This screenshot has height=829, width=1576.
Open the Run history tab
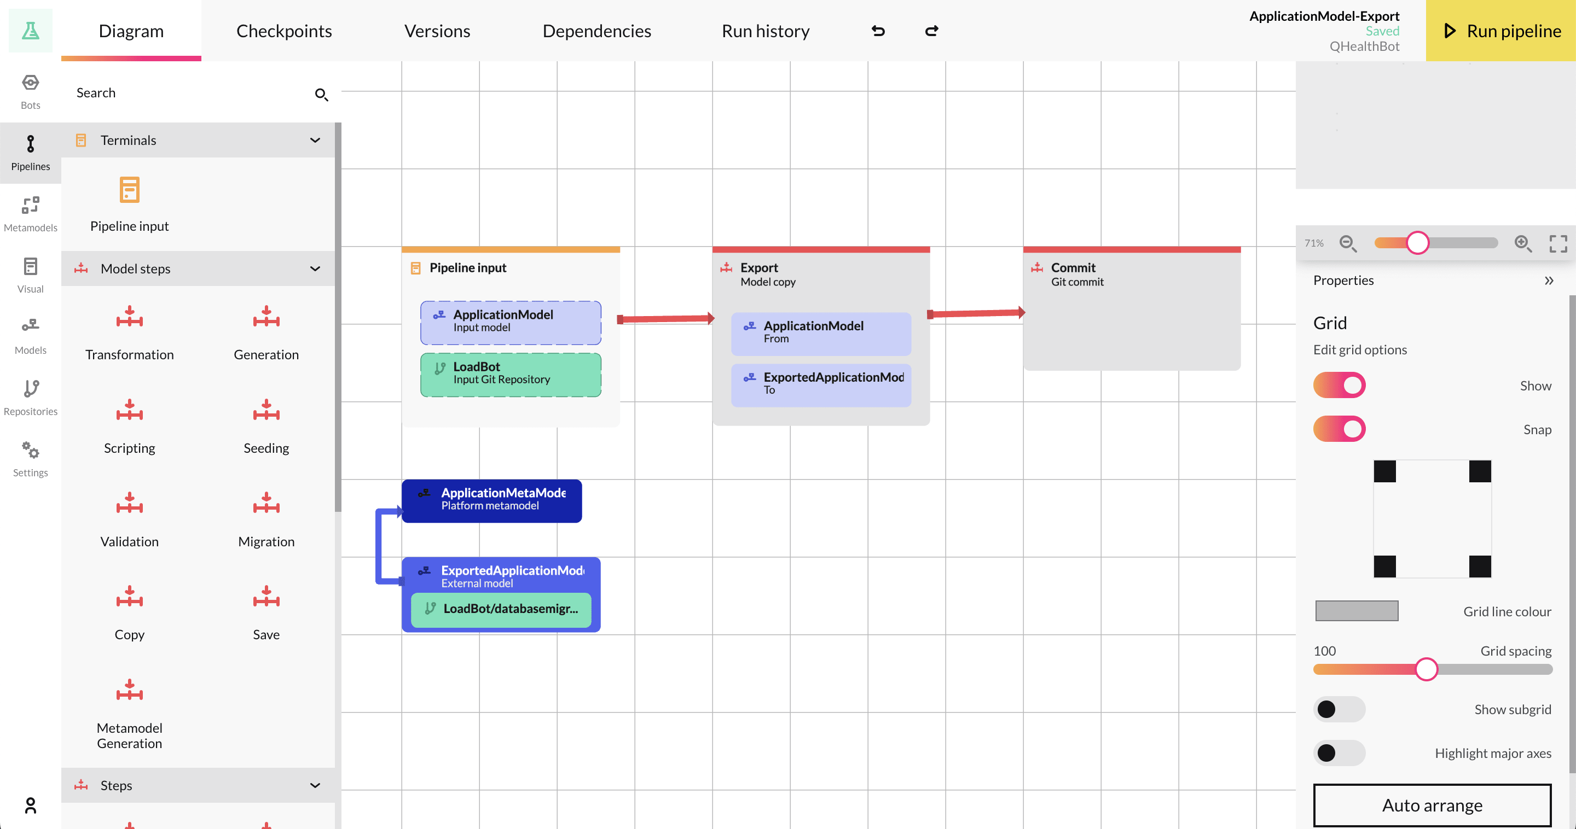pyautogui.click(x=765, y=30)
